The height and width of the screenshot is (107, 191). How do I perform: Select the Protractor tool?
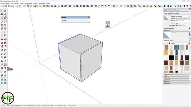point(2,53)
